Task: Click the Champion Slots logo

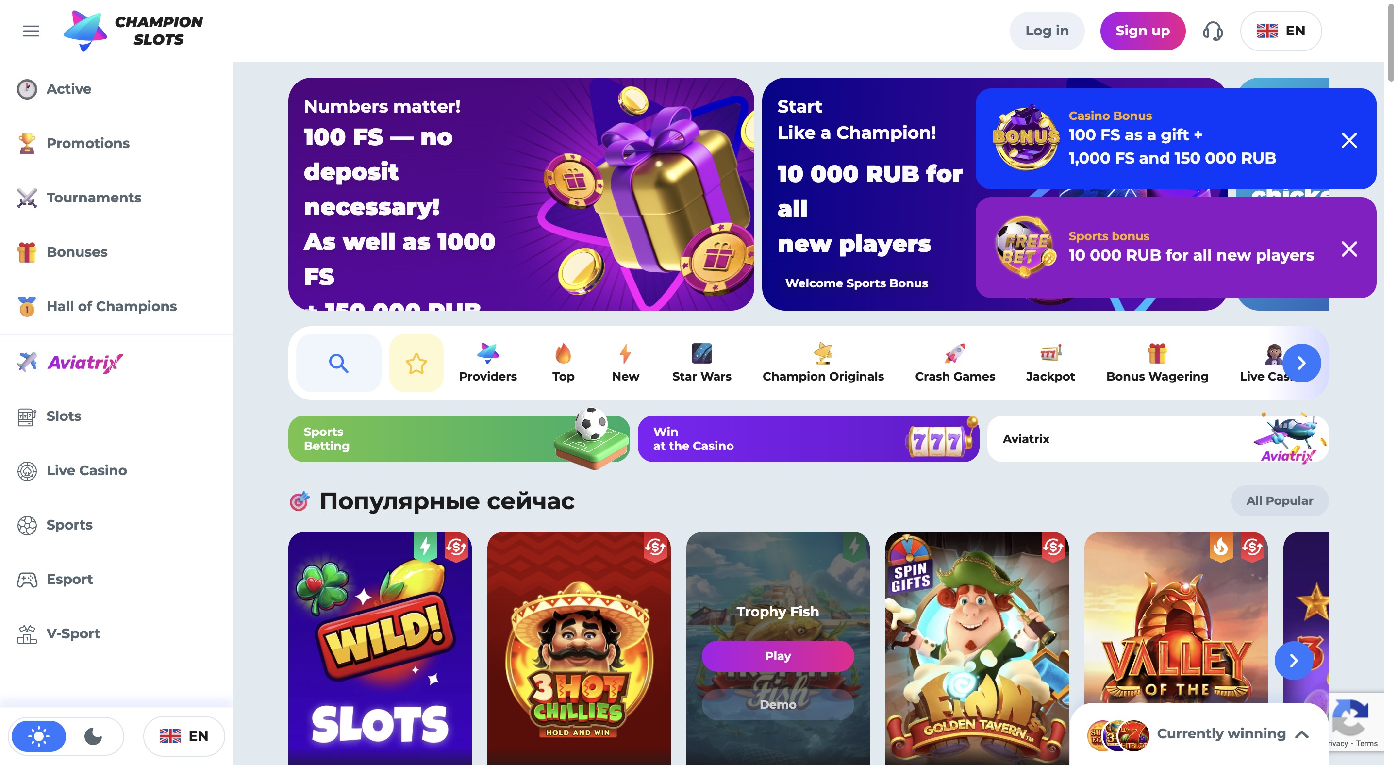Action: tap(133, 31)
